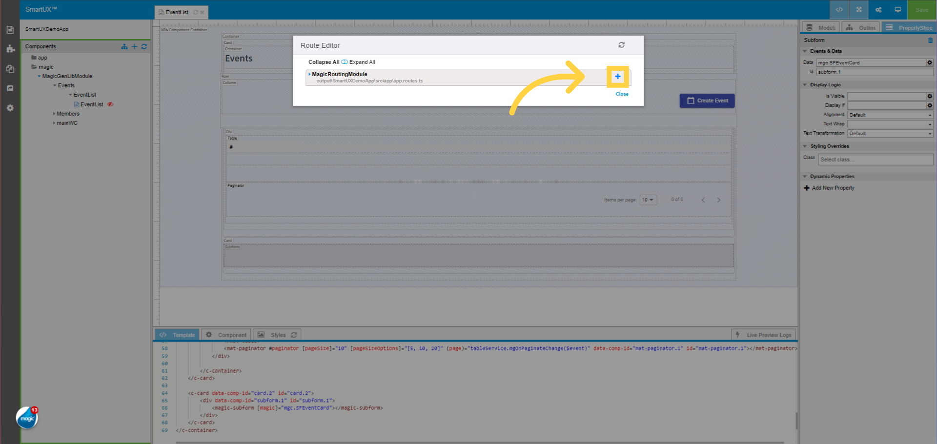Image resolution: width=937 pixels, height=444 pixels.
Task: Add a new component with the plus icon
Action: coord(135,46)
